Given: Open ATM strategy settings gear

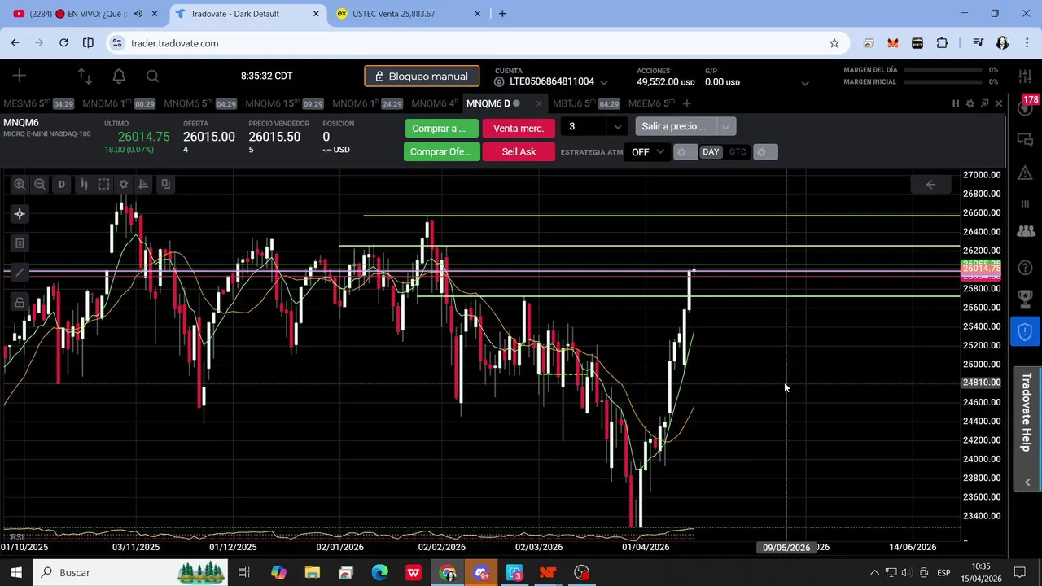Looking at the screenshot, I should tap(685, 152).
